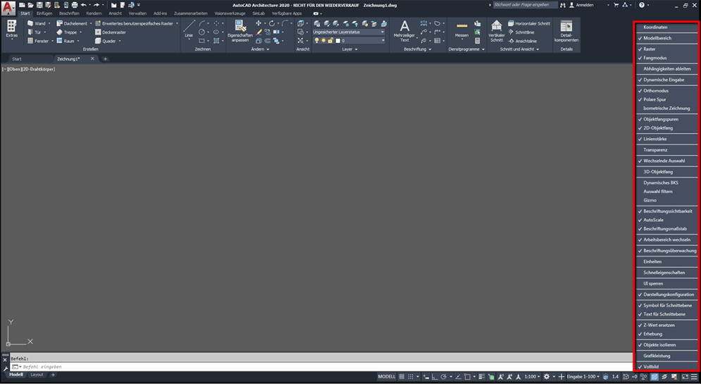This screenshot has height=384, width=701.
Task: Click the Deckenraster tool
Action: coord(98,32)
